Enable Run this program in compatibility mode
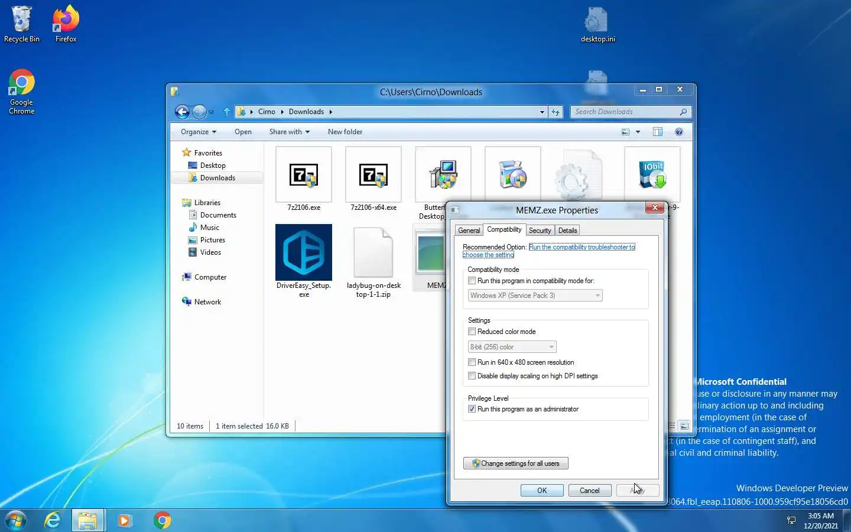This screenshot has height=532, width=851. (x=472, y=281)
